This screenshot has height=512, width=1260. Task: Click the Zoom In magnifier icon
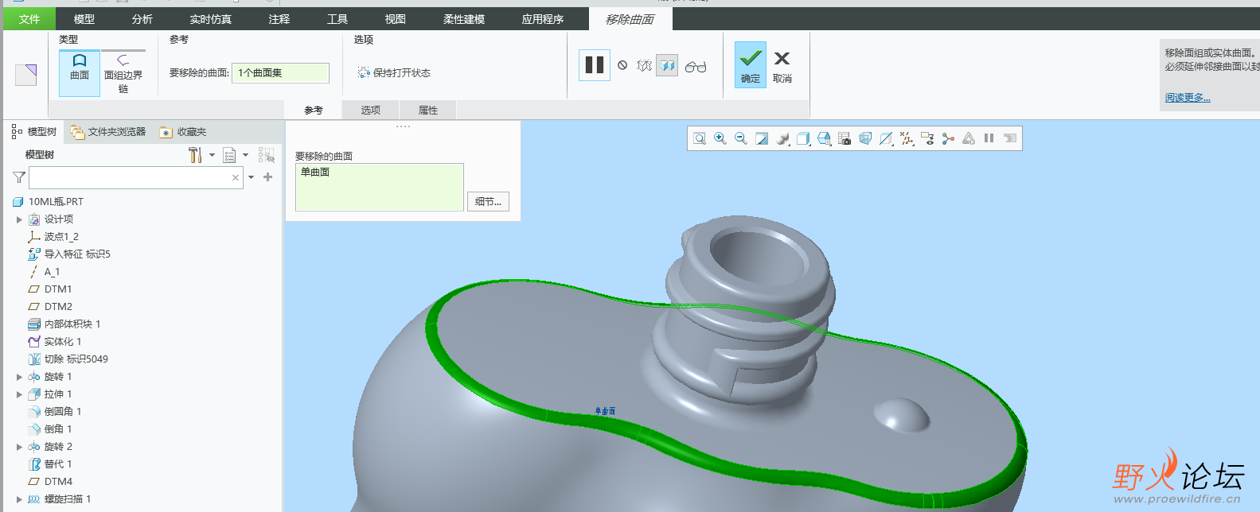pos(720,138)
